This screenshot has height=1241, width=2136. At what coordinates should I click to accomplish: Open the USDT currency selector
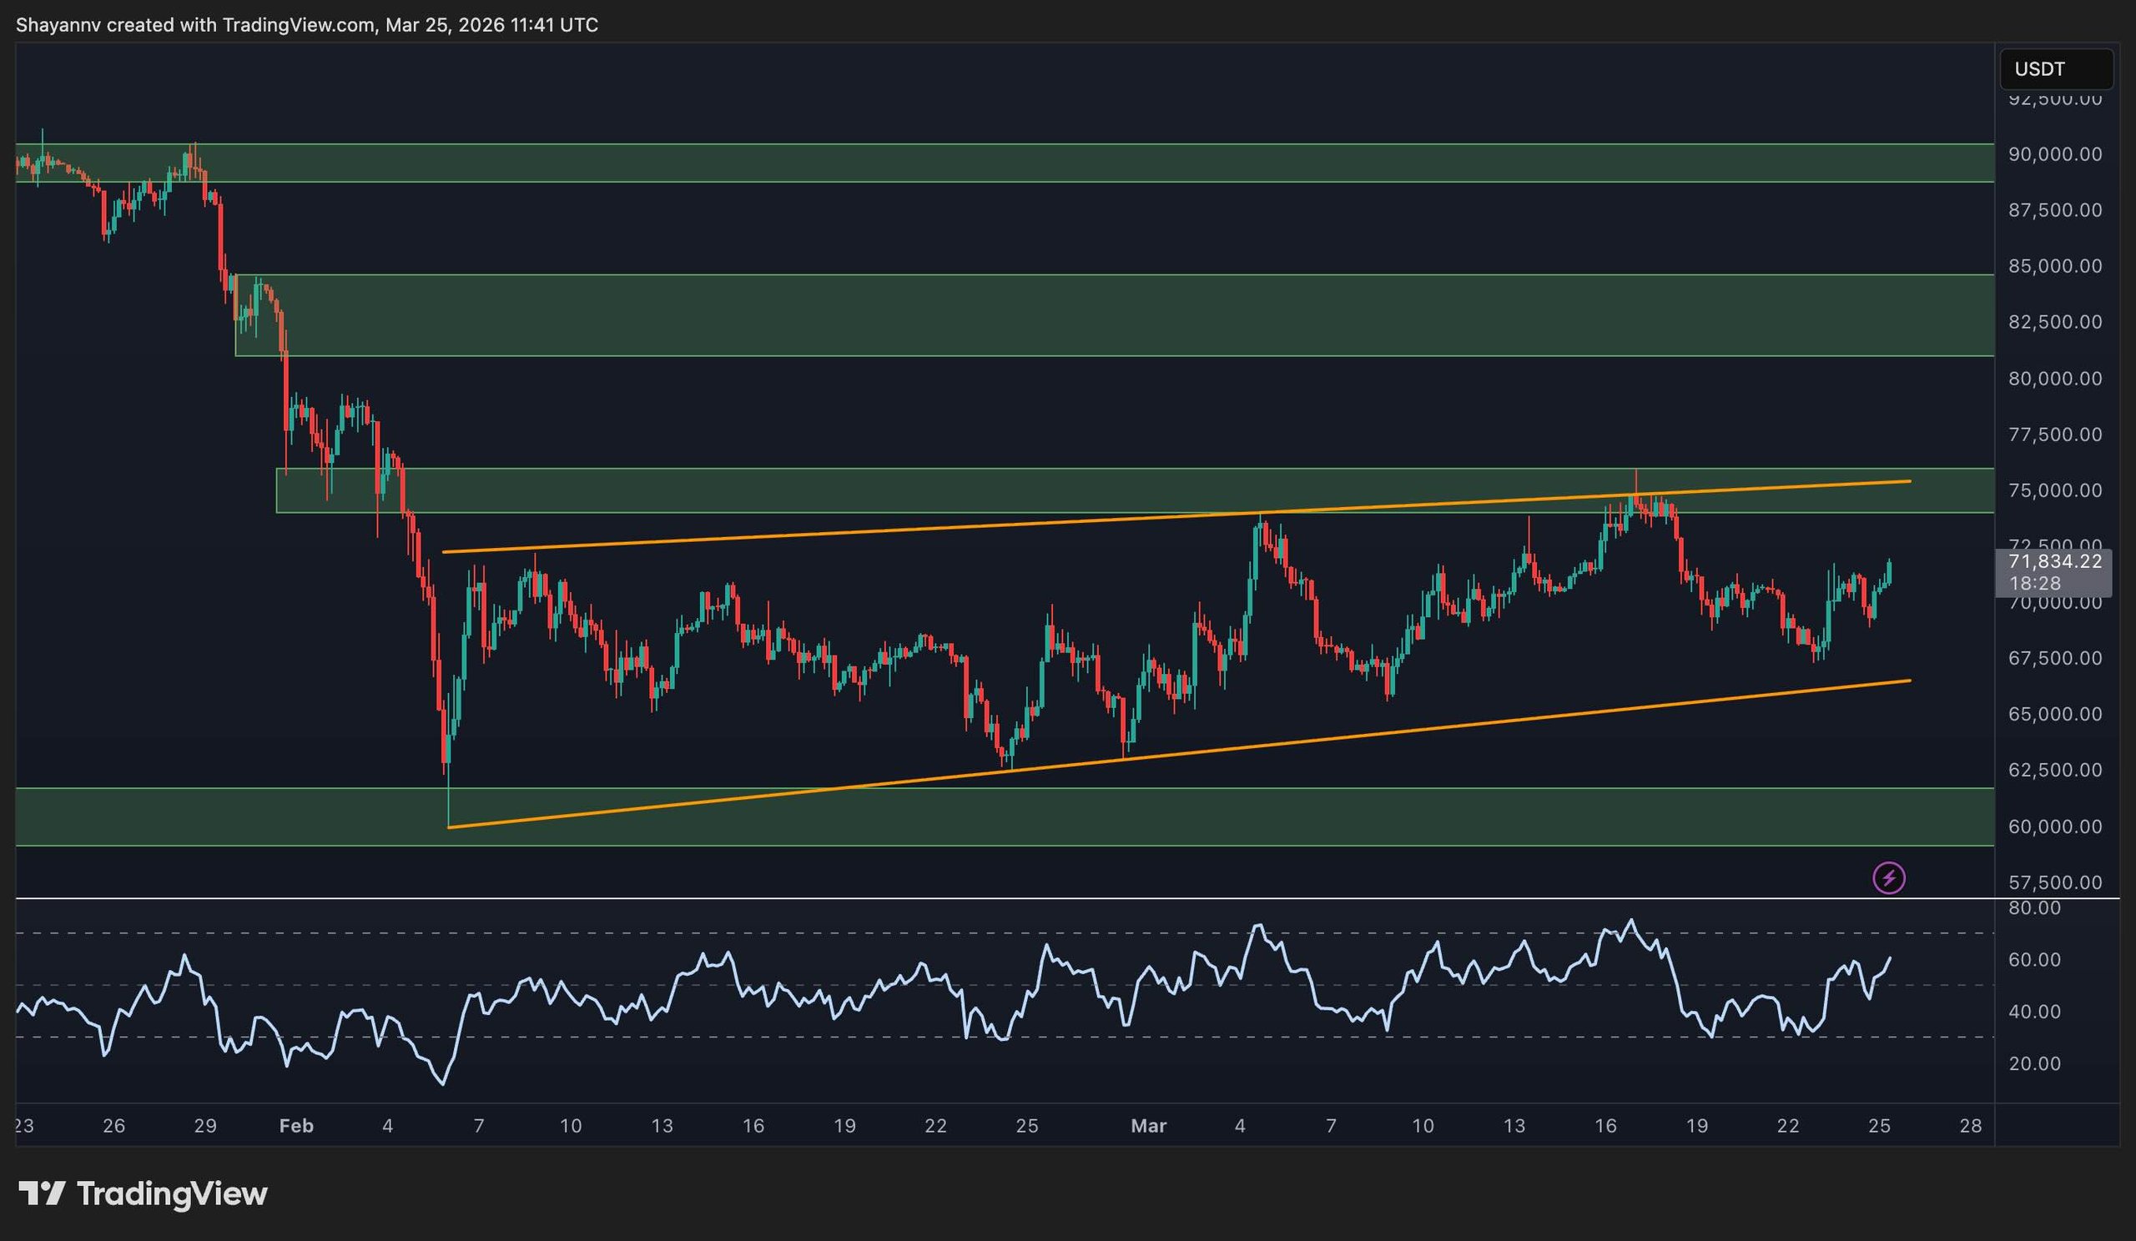pos(2055,68)
